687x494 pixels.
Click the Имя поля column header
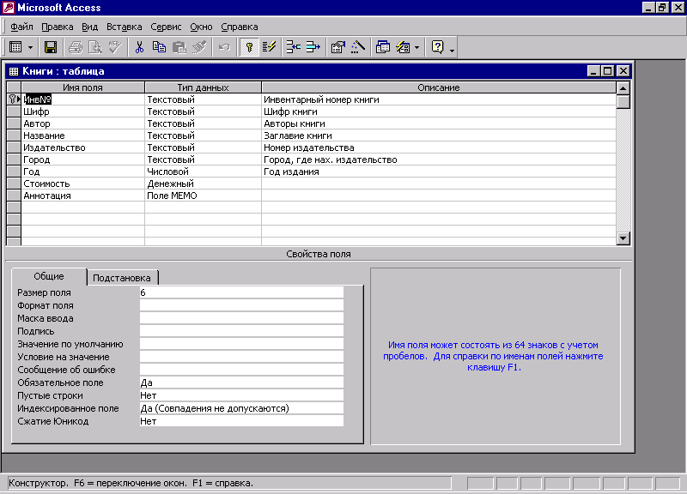pos(82,87)
